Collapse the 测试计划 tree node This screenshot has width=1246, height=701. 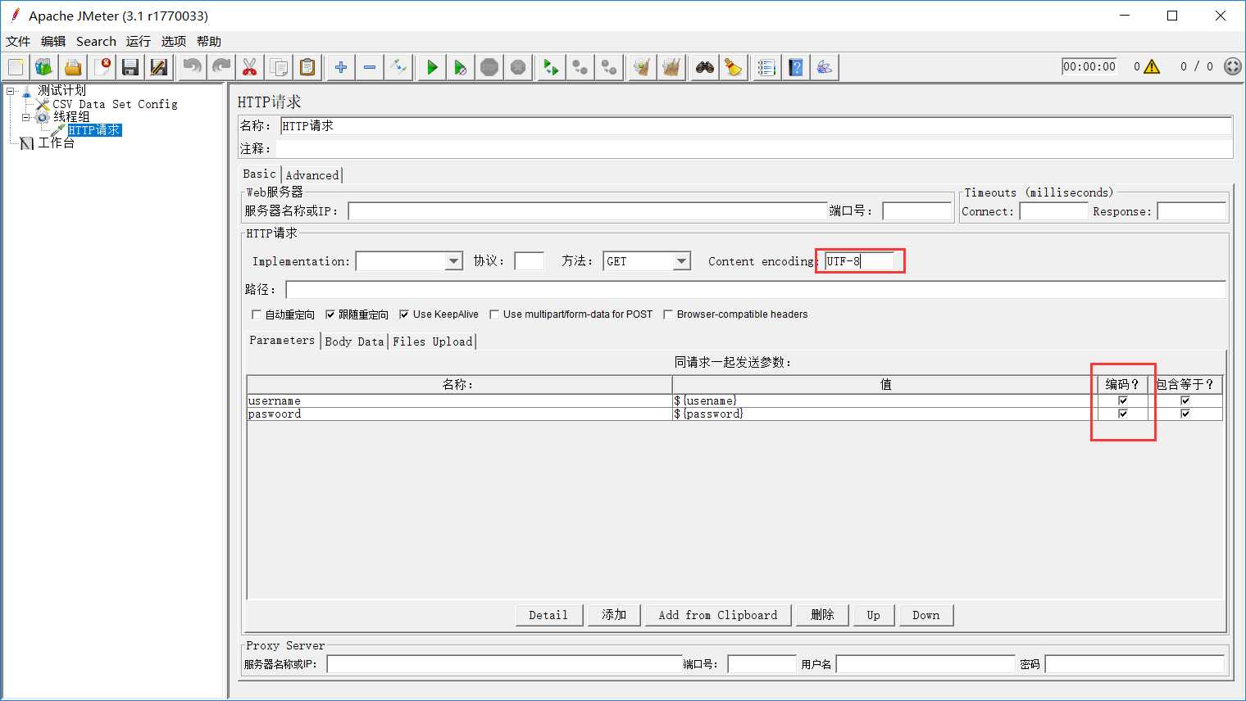(11, 91)
